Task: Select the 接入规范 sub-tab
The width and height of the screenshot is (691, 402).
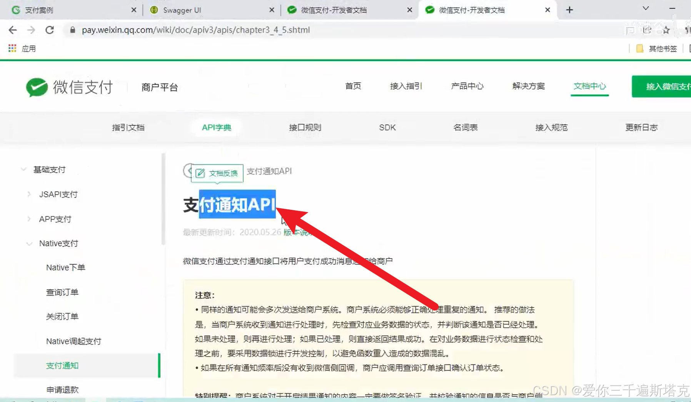Action: coord(551,128)
